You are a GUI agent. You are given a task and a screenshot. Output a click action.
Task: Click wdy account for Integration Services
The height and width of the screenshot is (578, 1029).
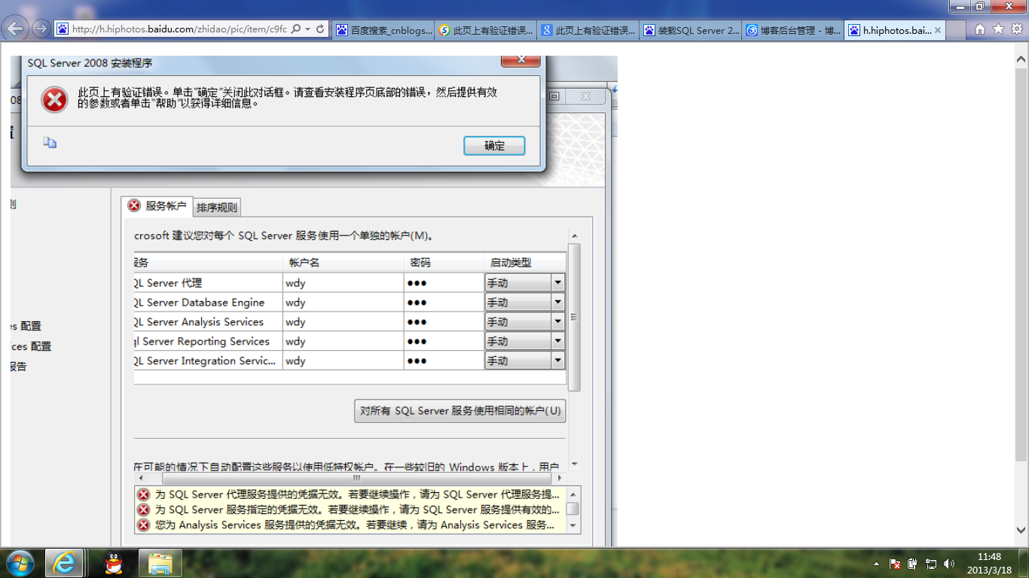click(x=343, y=361)
